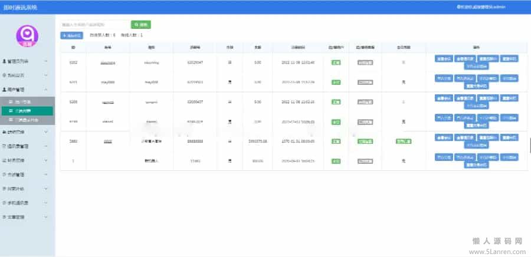Expand the 系统设置 sidebar chevron

coord(46,75)
